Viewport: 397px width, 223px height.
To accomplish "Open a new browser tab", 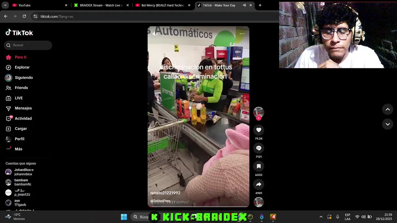I will (260, 5).
